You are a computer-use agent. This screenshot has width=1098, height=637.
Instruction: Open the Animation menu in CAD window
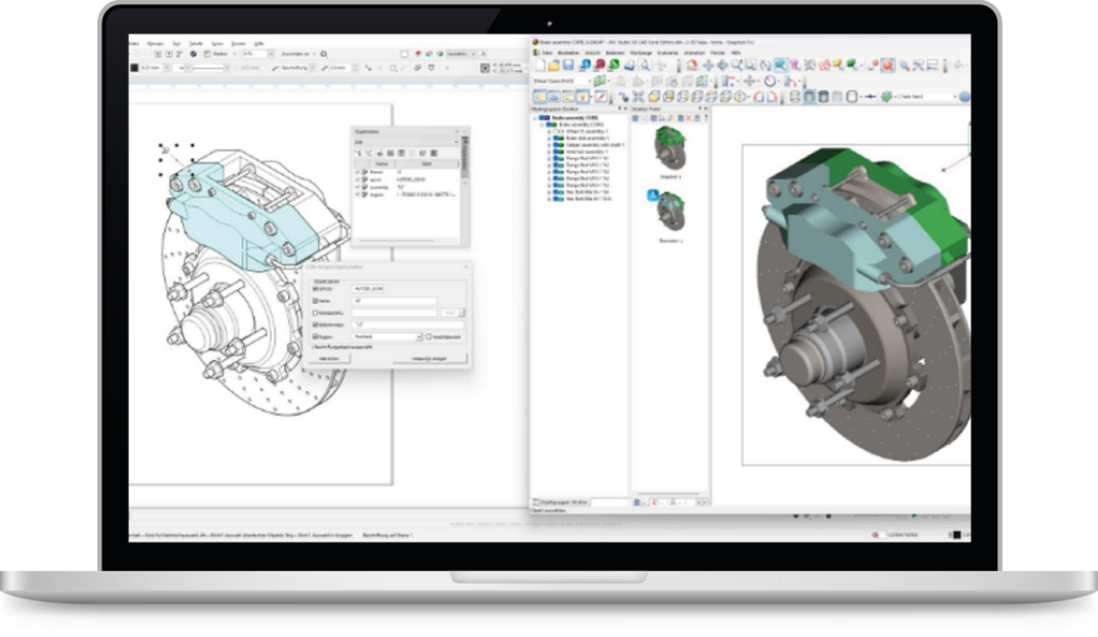694,53
